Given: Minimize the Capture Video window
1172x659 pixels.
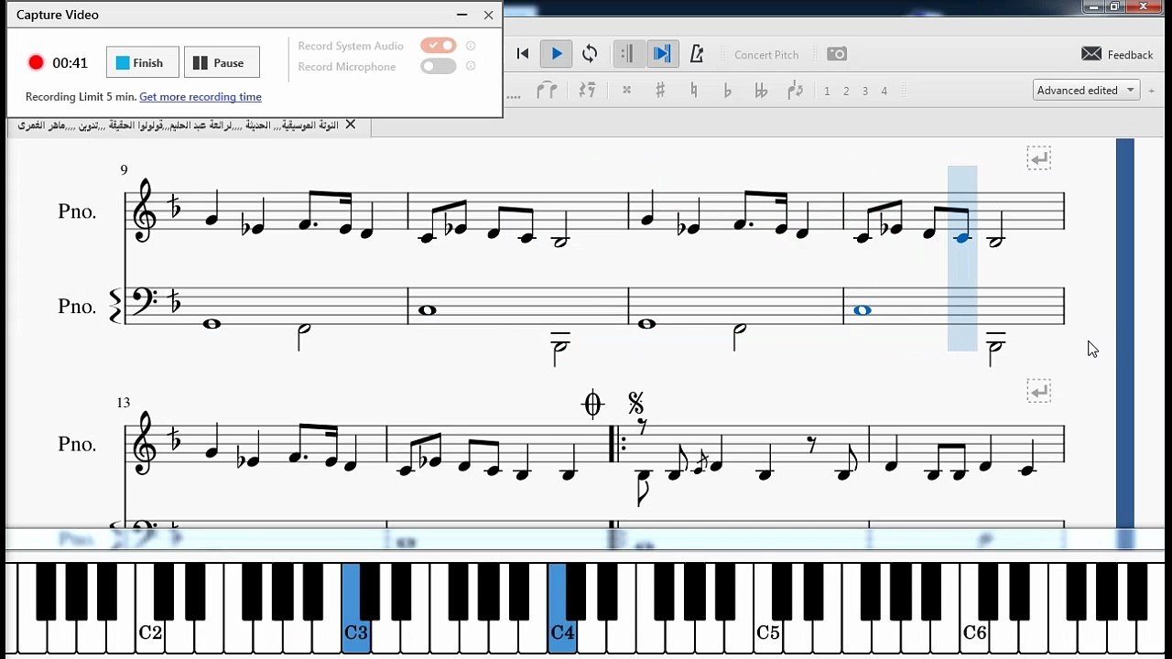Looking at the screenshot, I should [461, 15].
